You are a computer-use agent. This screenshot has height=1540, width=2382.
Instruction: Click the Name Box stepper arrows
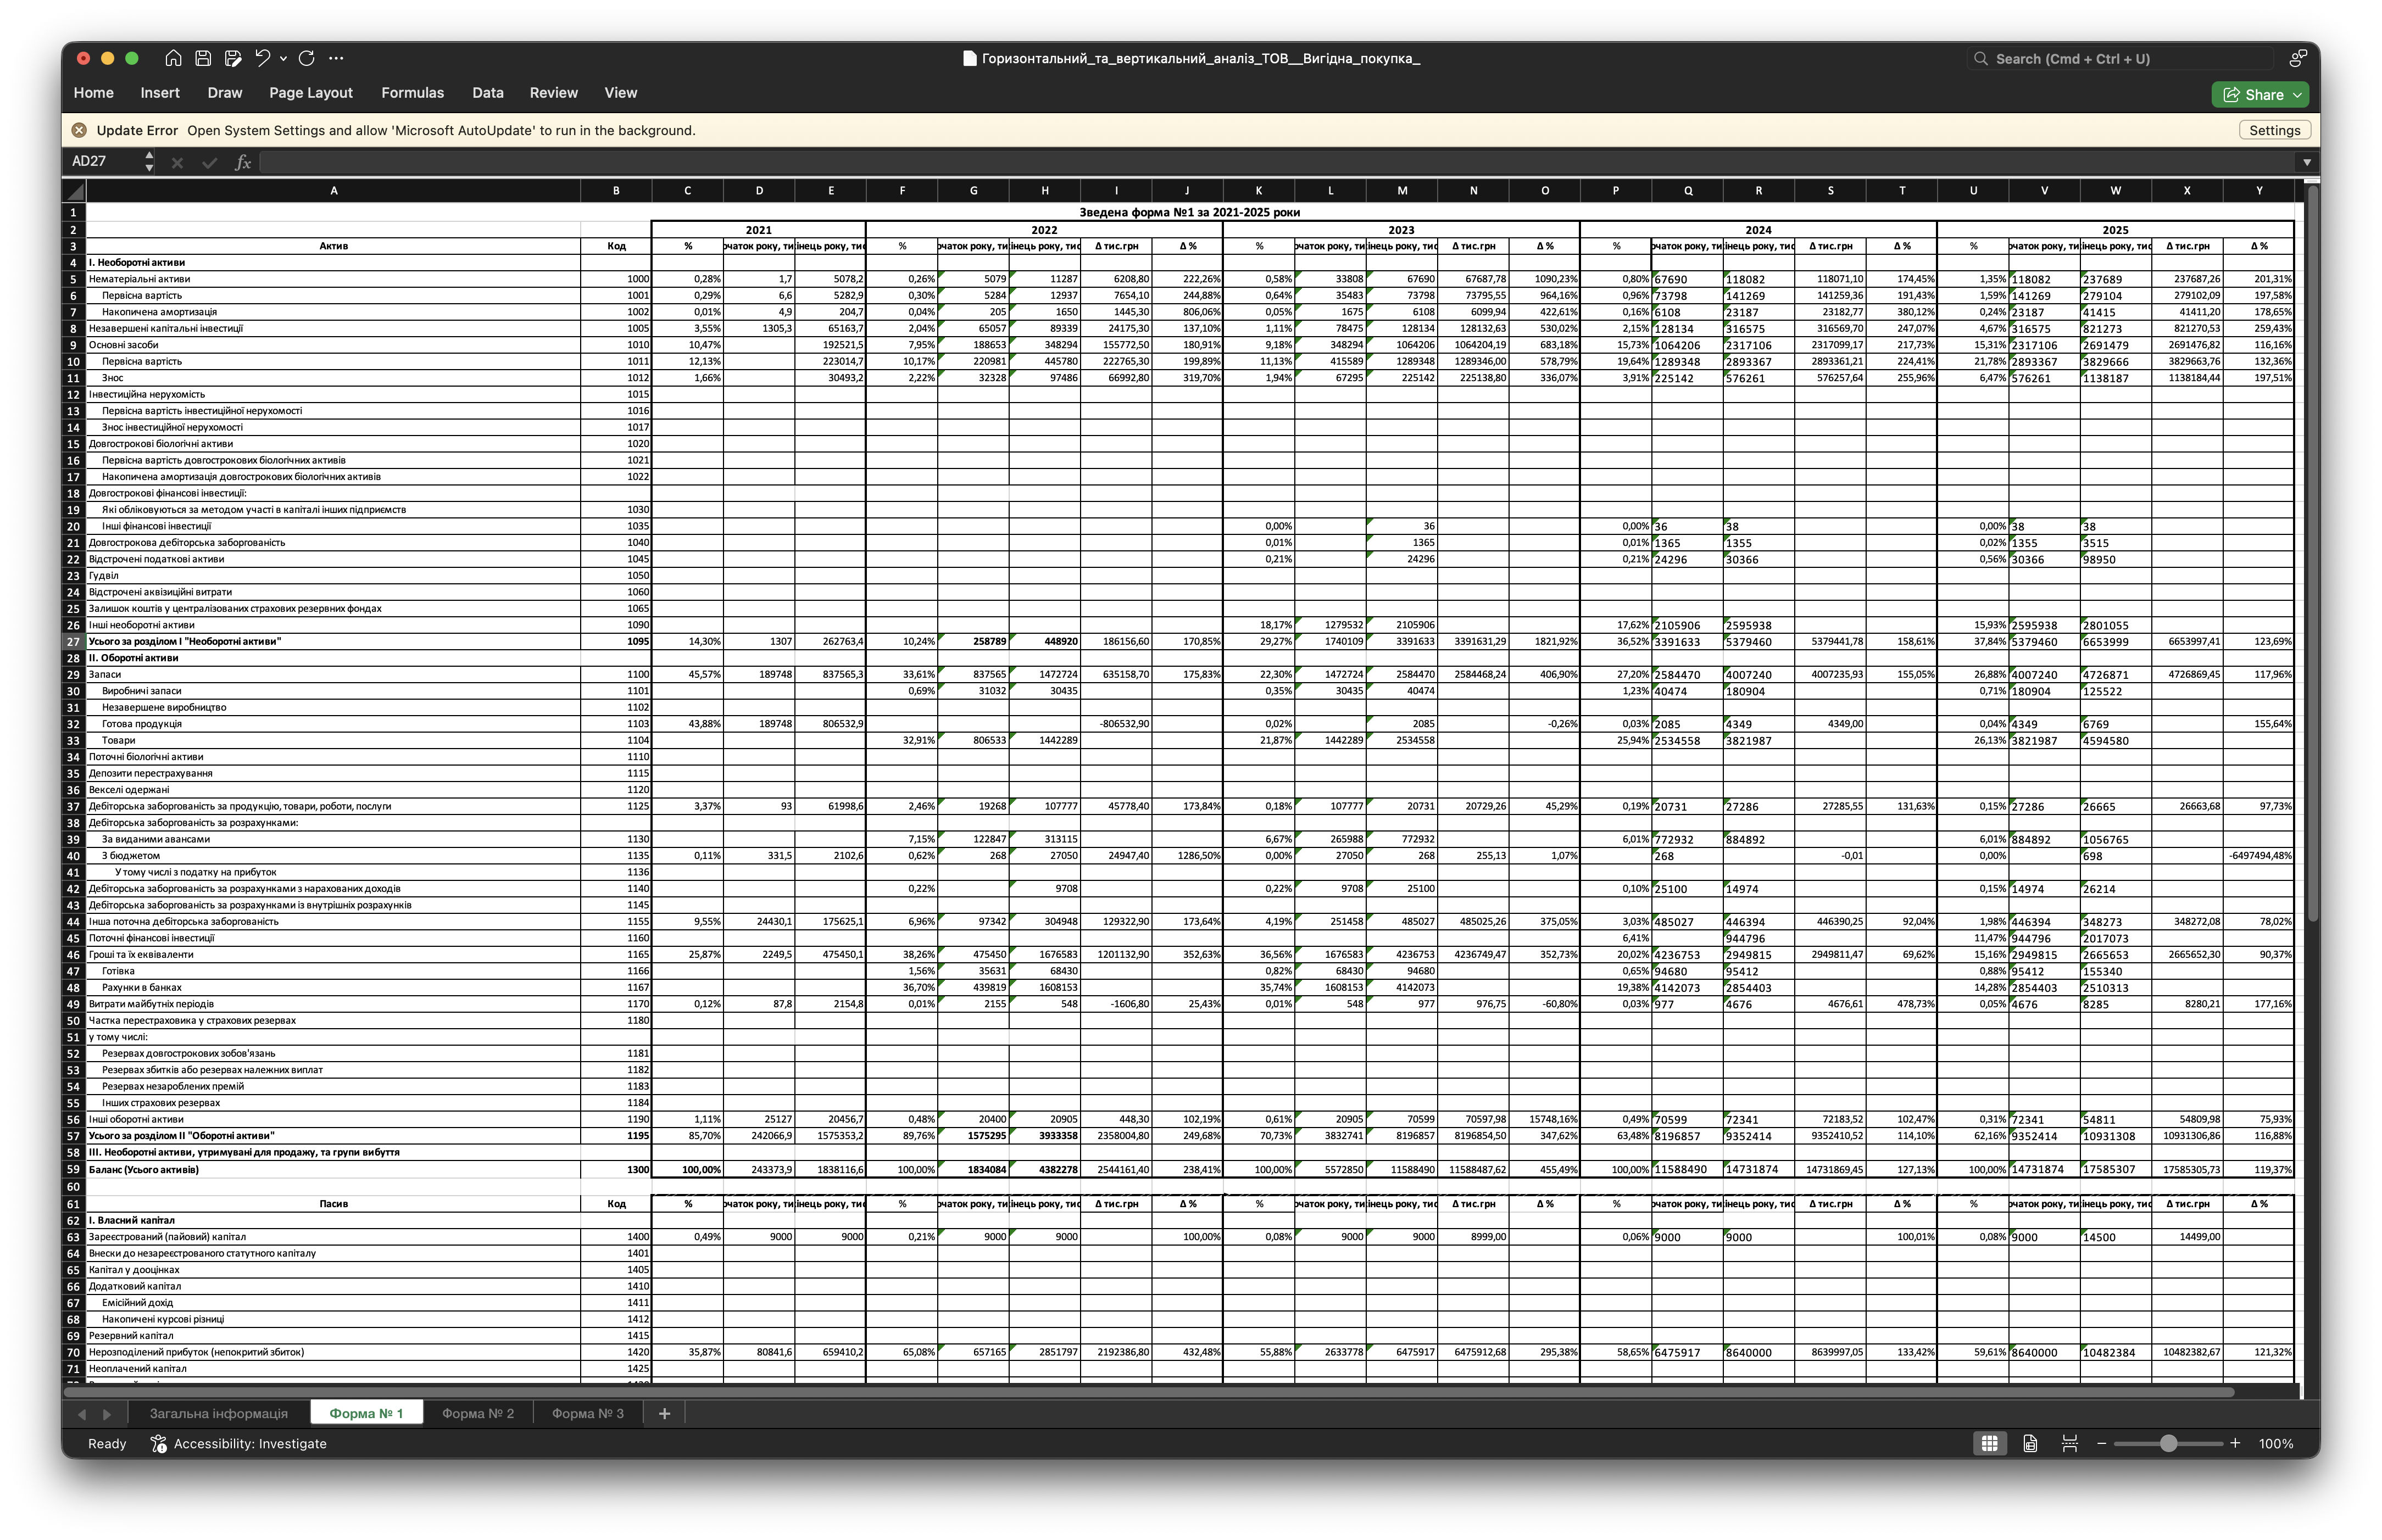click(x=149, y=161)
